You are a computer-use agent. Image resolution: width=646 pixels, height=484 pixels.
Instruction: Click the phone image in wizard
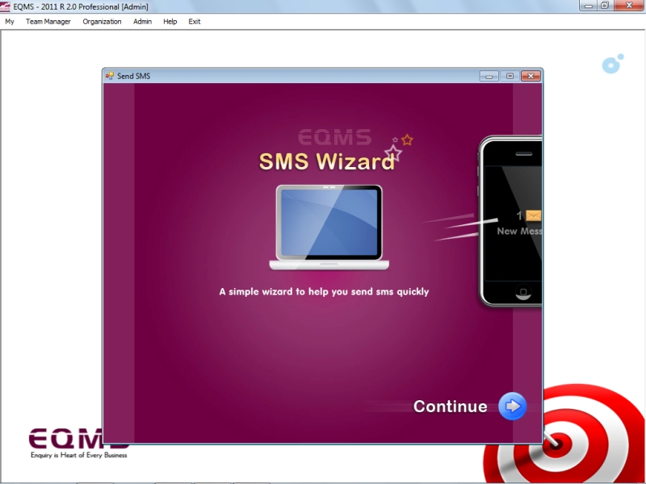tap(511, 222)
